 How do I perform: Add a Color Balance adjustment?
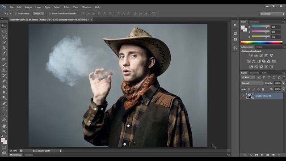click(253, 61)
